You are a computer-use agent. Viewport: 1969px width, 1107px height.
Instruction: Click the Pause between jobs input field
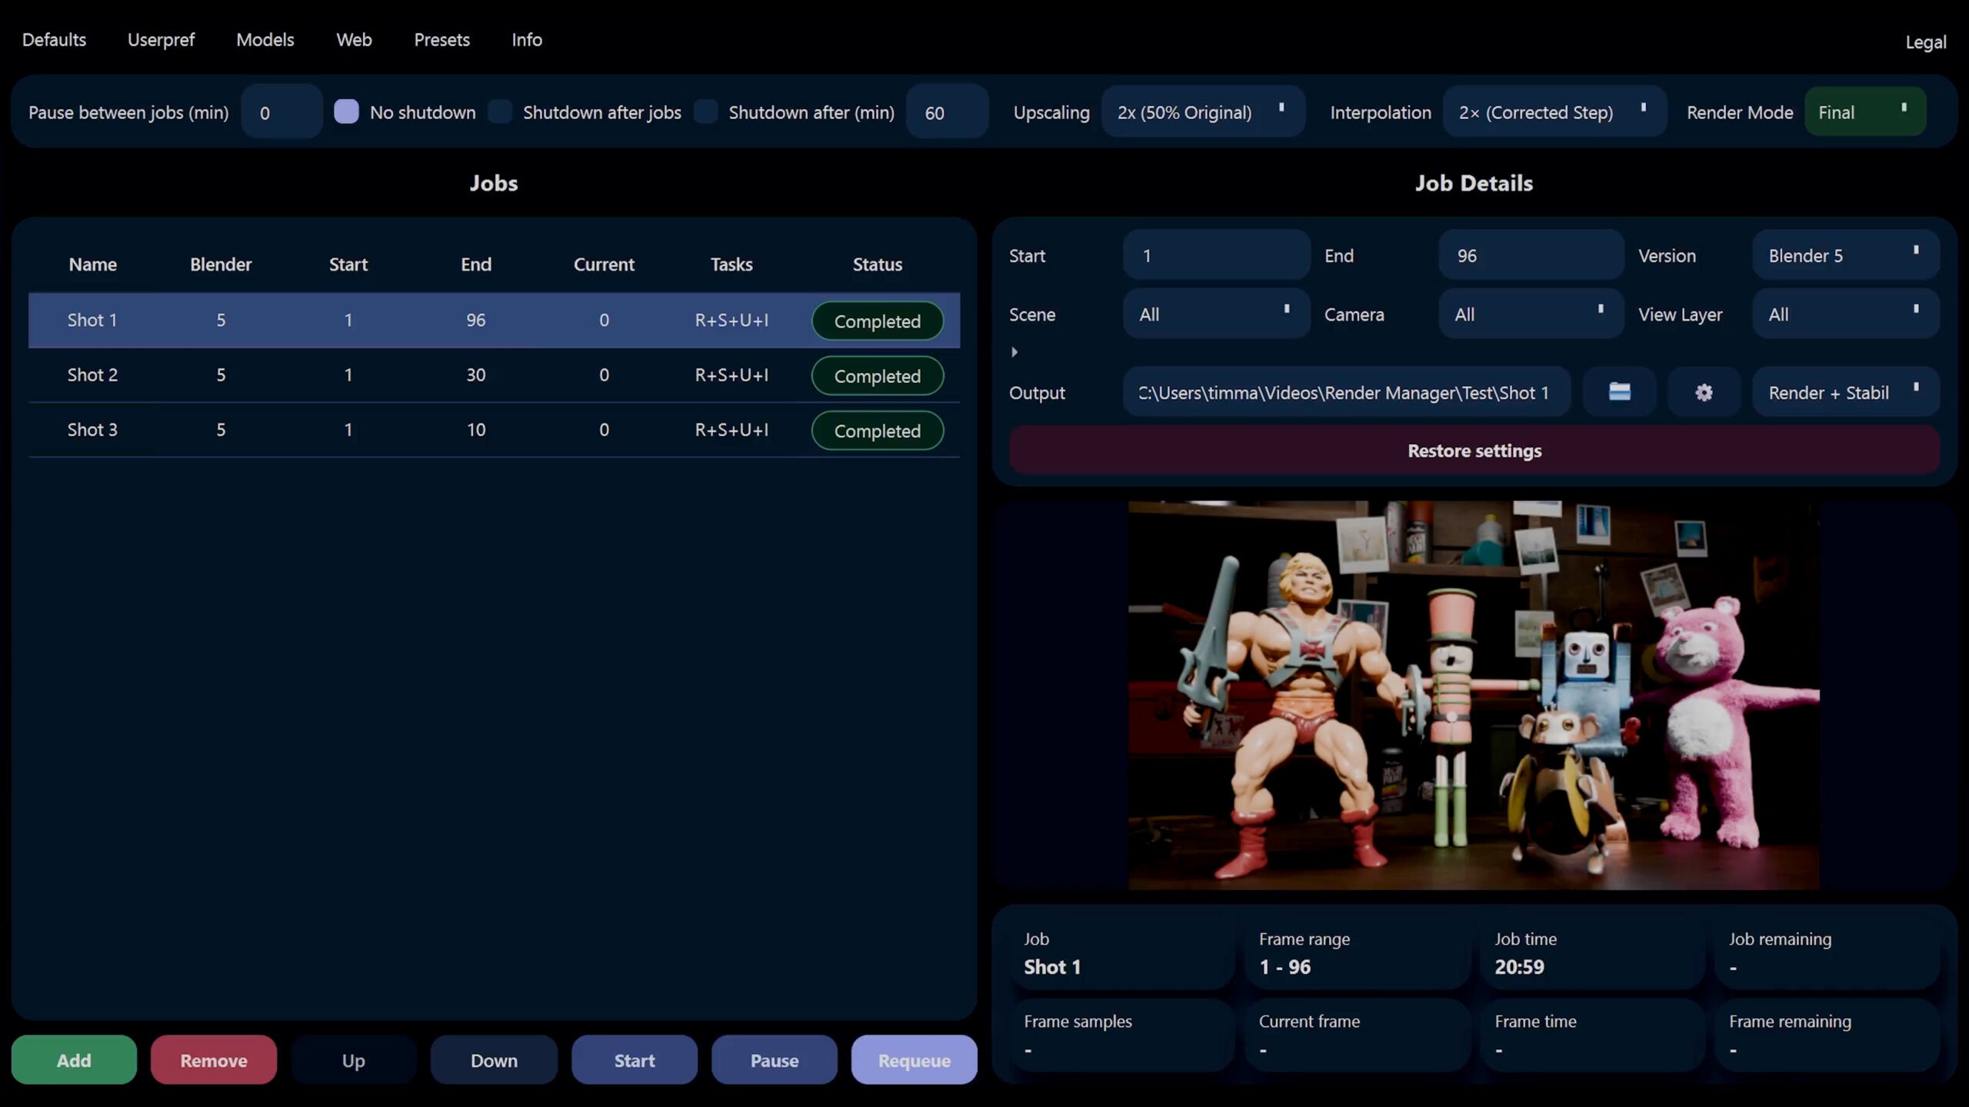click(x=281, y=112)
